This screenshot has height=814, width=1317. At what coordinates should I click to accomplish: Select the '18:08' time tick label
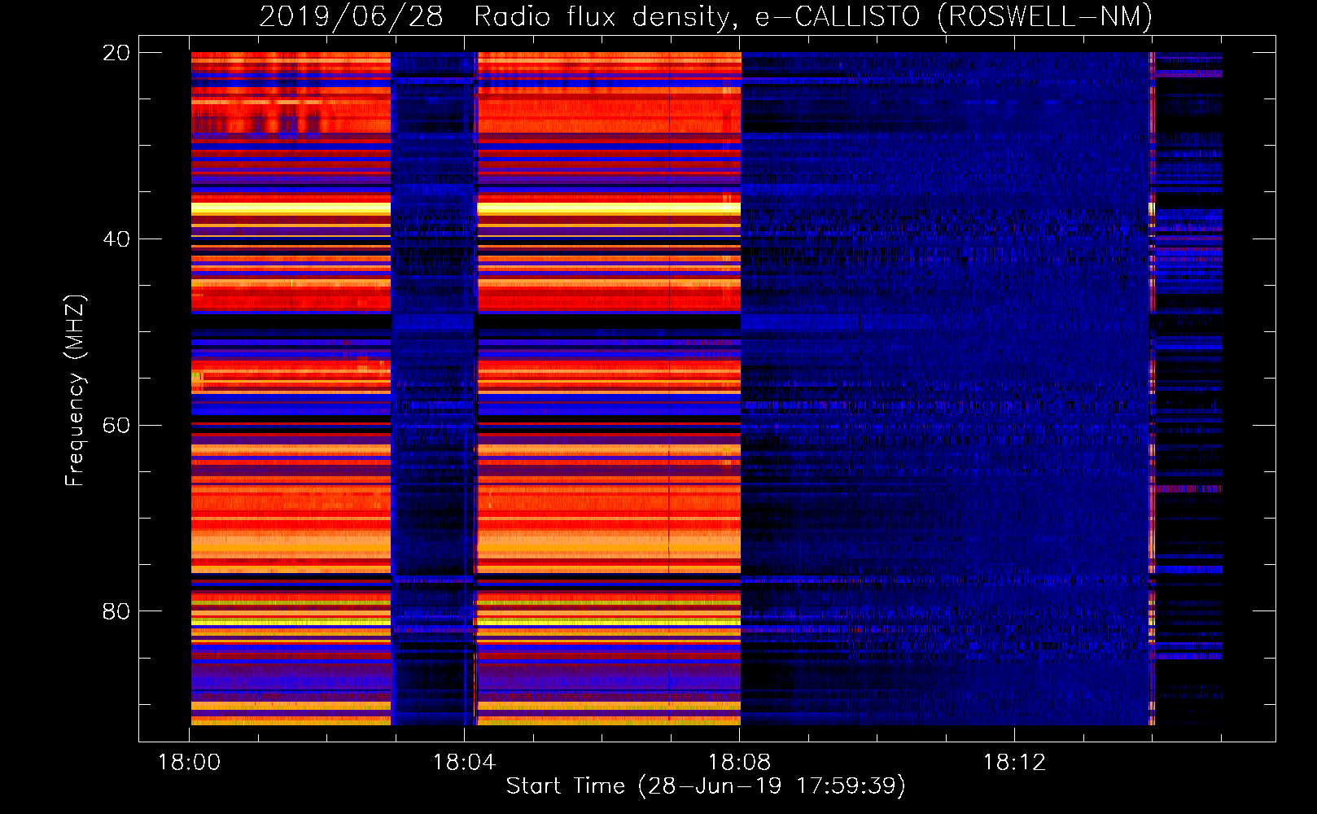click(739, 763)
